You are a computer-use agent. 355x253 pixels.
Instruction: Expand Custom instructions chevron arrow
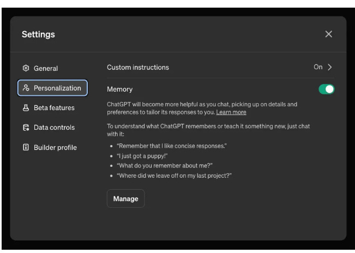click(330, 67)
